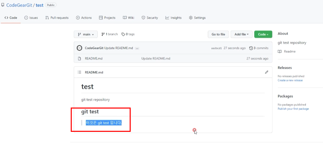This screenshot has height=148, width=323.
Task: Click the Readme link in About
Action: [290, 52]
